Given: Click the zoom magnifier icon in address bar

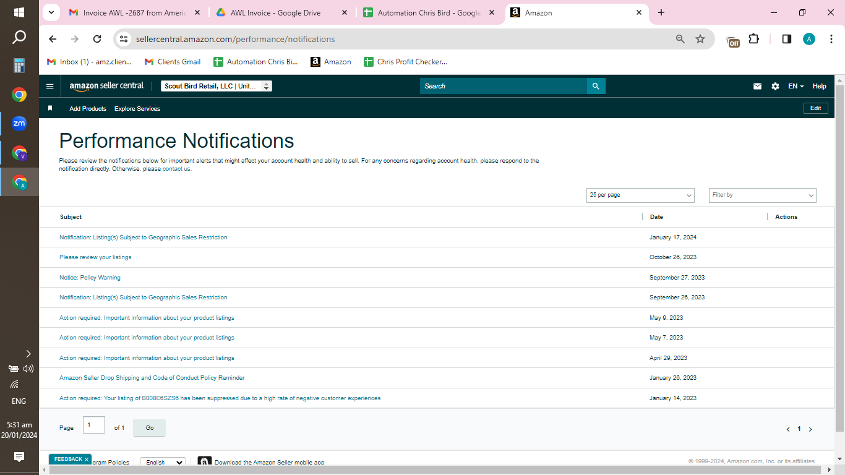Looking at the screenshot, I should (x=680, y=39).
